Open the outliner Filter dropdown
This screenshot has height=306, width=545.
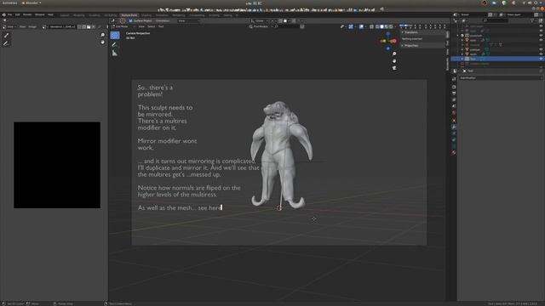[x=533, y=20]
